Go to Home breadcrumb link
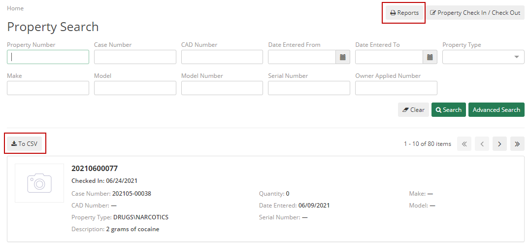Image resolution: width=530 pixels, height=243 pixels. [15, 8]
